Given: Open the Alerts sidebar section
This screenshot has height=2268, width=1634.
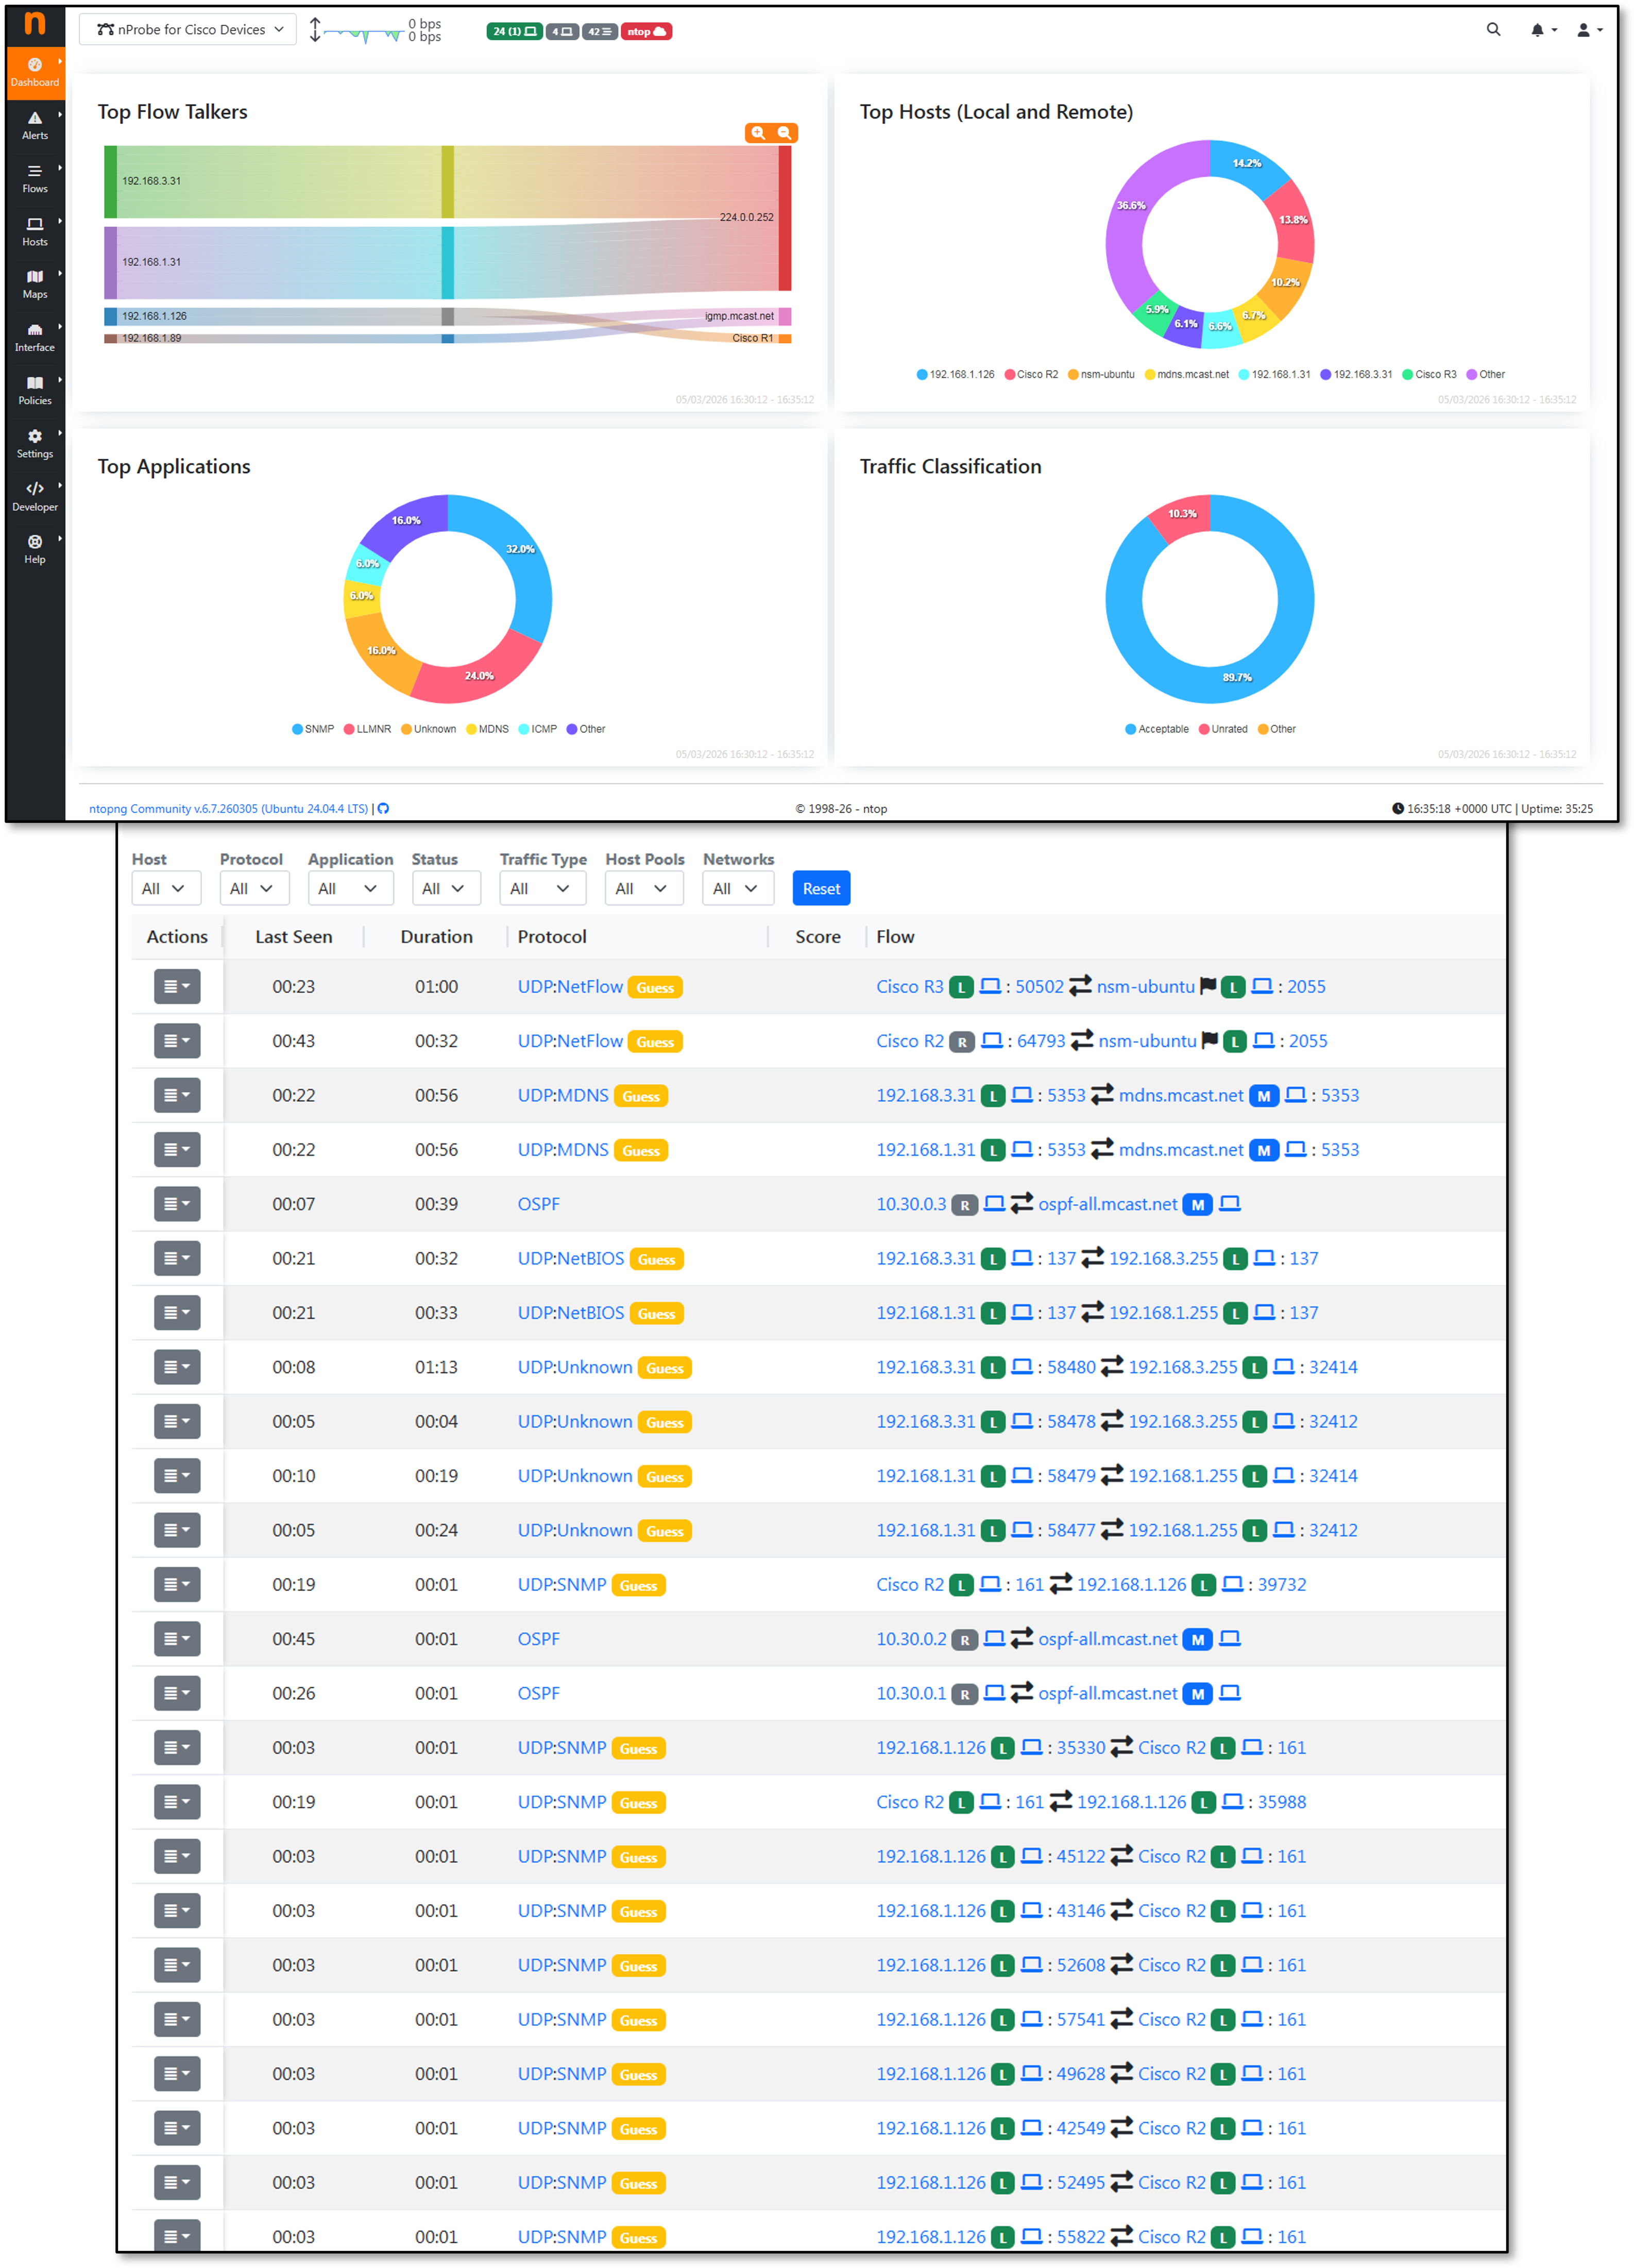Looking at the screenshot, I should (35, 125).
